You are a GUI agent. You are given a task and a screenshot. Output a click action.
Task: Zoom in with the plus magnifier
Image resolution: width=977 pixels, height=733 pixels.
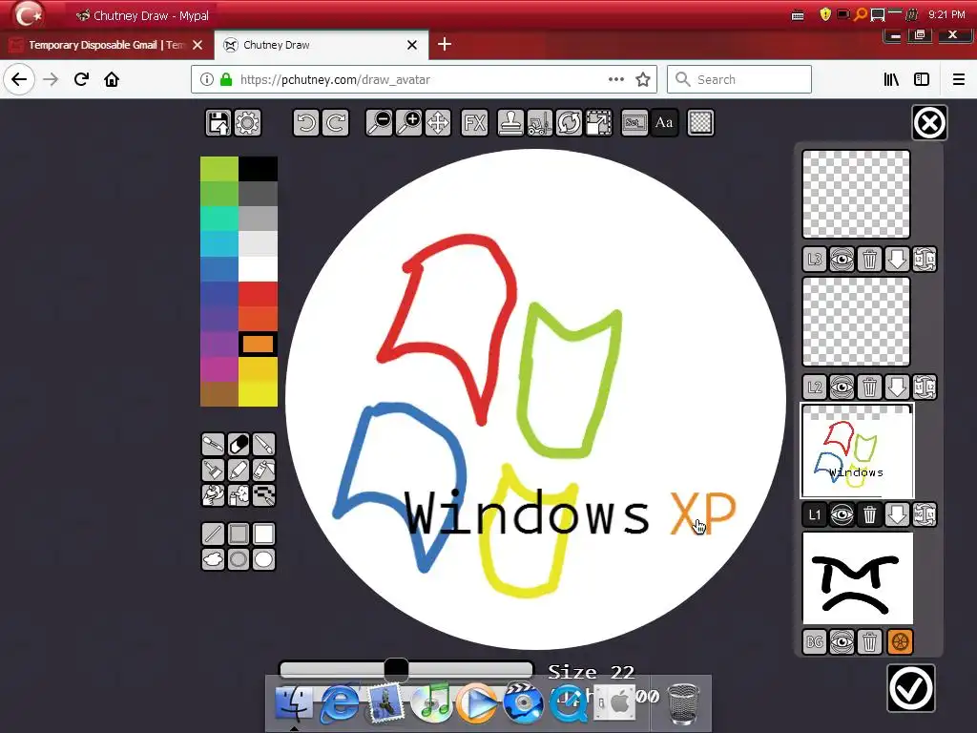(408, 123)
